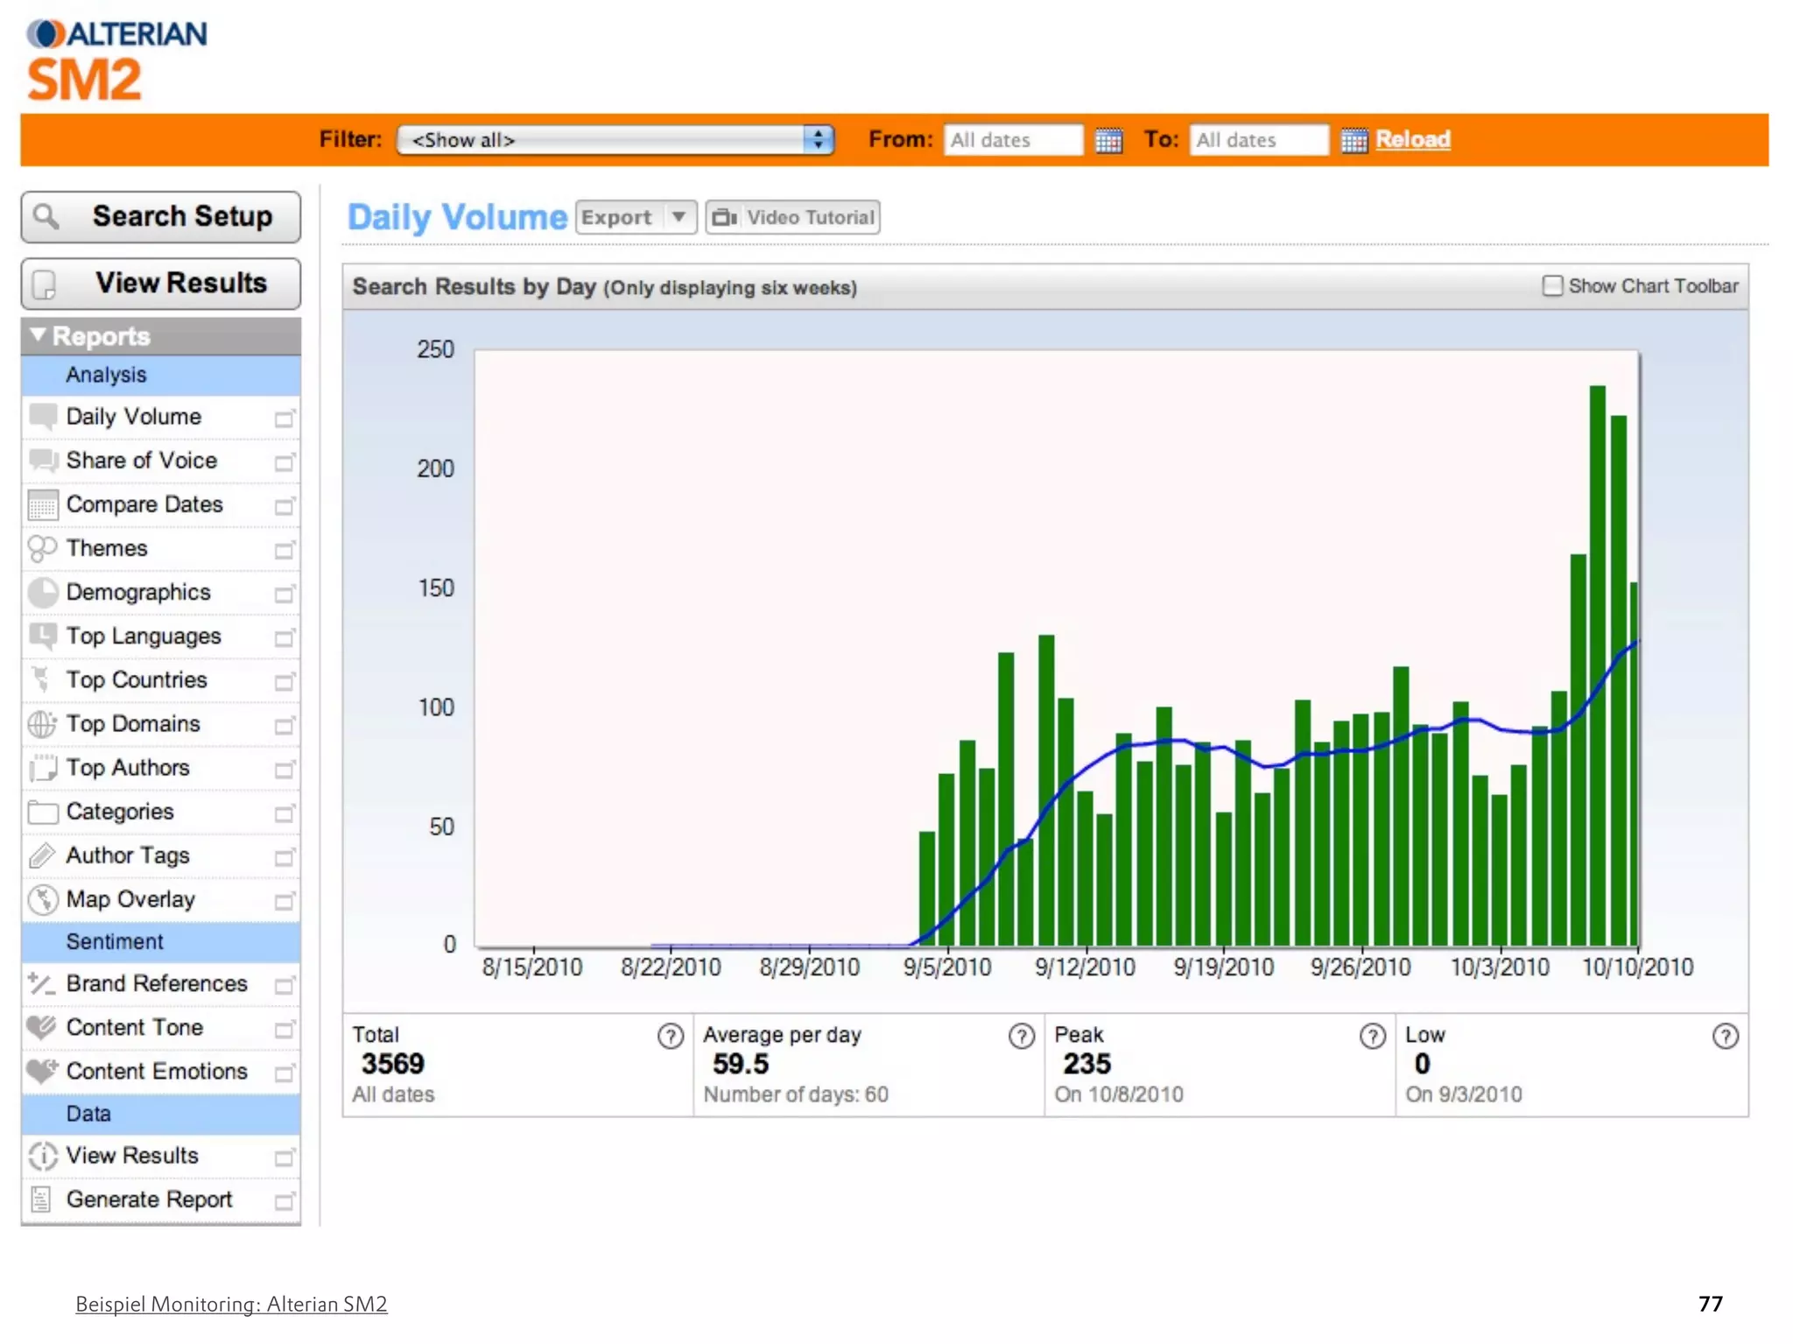The image size is (1793, 1344).
Task: Pop out the Themes report icon
Action: (285, 550)
